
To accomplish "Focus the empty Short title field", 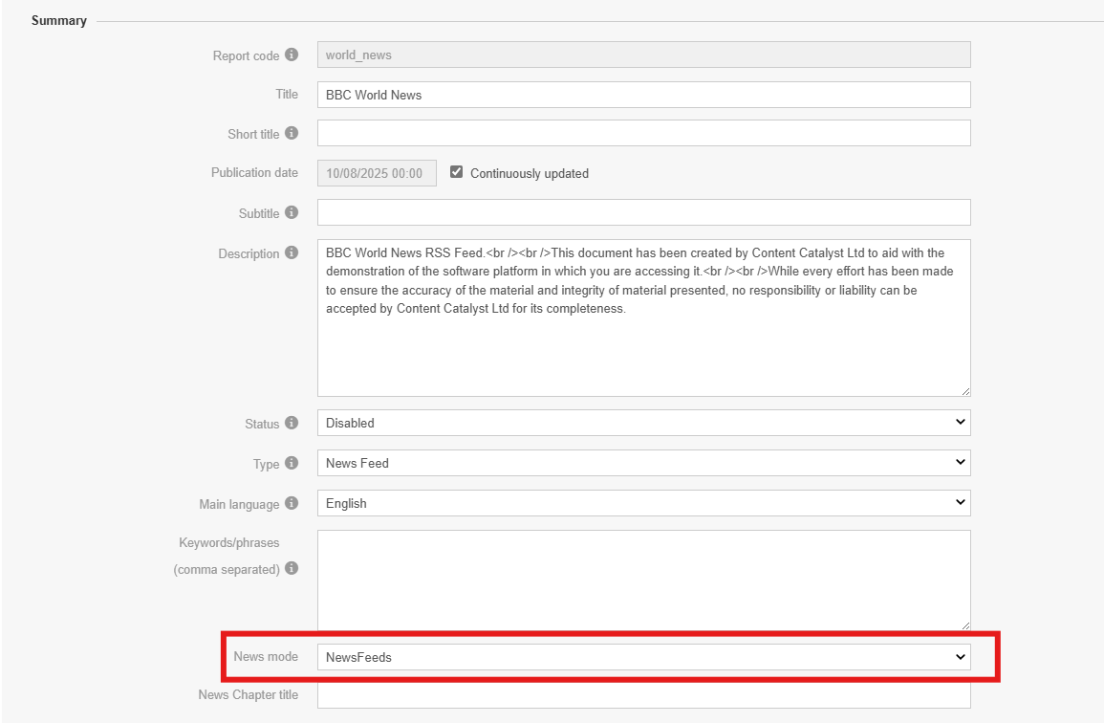I will (x=643, y=134).
